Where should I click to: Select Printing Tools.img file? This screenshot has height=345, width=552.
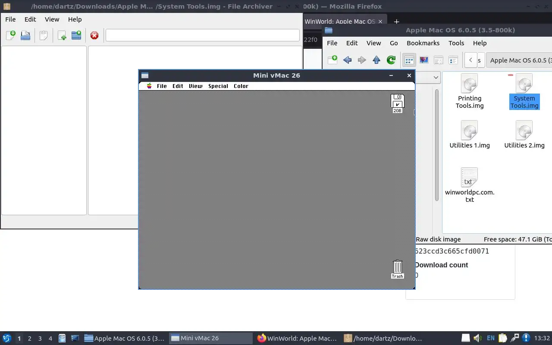(x=470, y=91)
